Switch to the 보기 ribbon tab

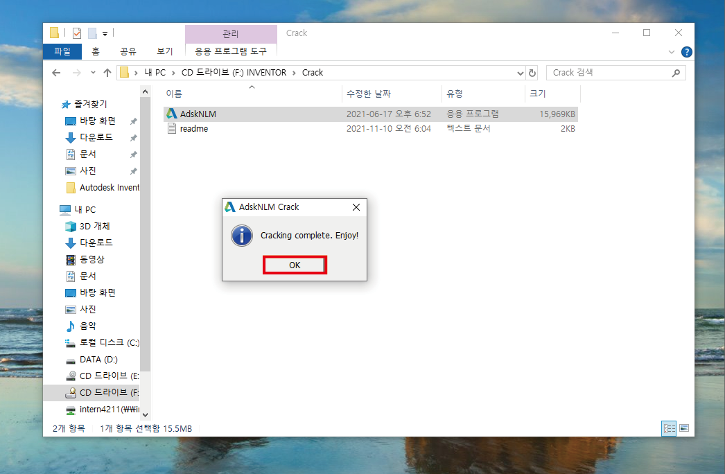click(x=164, y=51)
